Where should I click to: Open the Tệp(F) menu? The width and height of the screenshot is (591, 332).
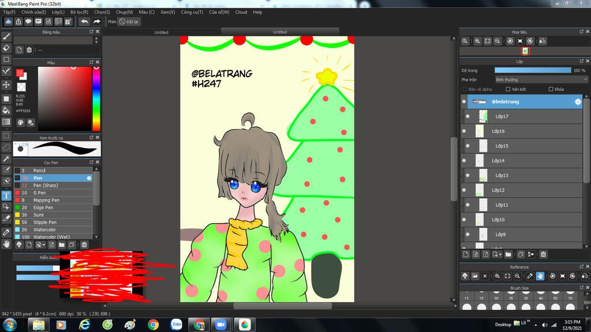[9, 12]
